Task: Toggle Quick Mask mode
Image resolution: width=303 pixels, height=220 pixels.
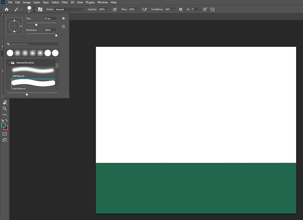Action: click(5, 134)
